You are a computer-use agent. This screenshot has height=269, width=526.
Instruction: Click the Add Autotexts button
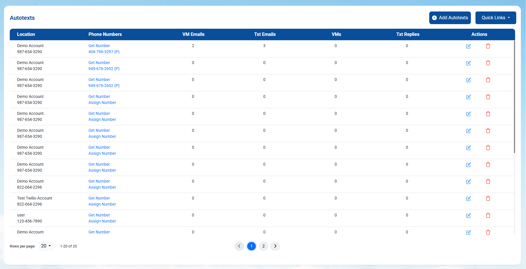(450, 18)
